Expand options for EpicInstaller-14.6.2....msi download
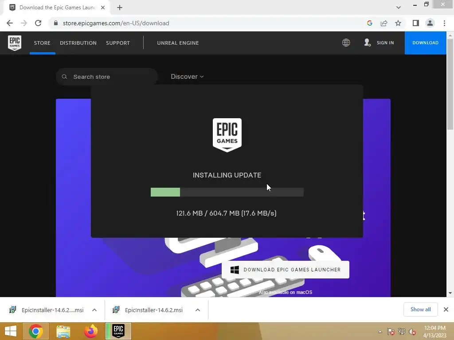The height and width of the screenshot is (340, 454). coord(94,310)
